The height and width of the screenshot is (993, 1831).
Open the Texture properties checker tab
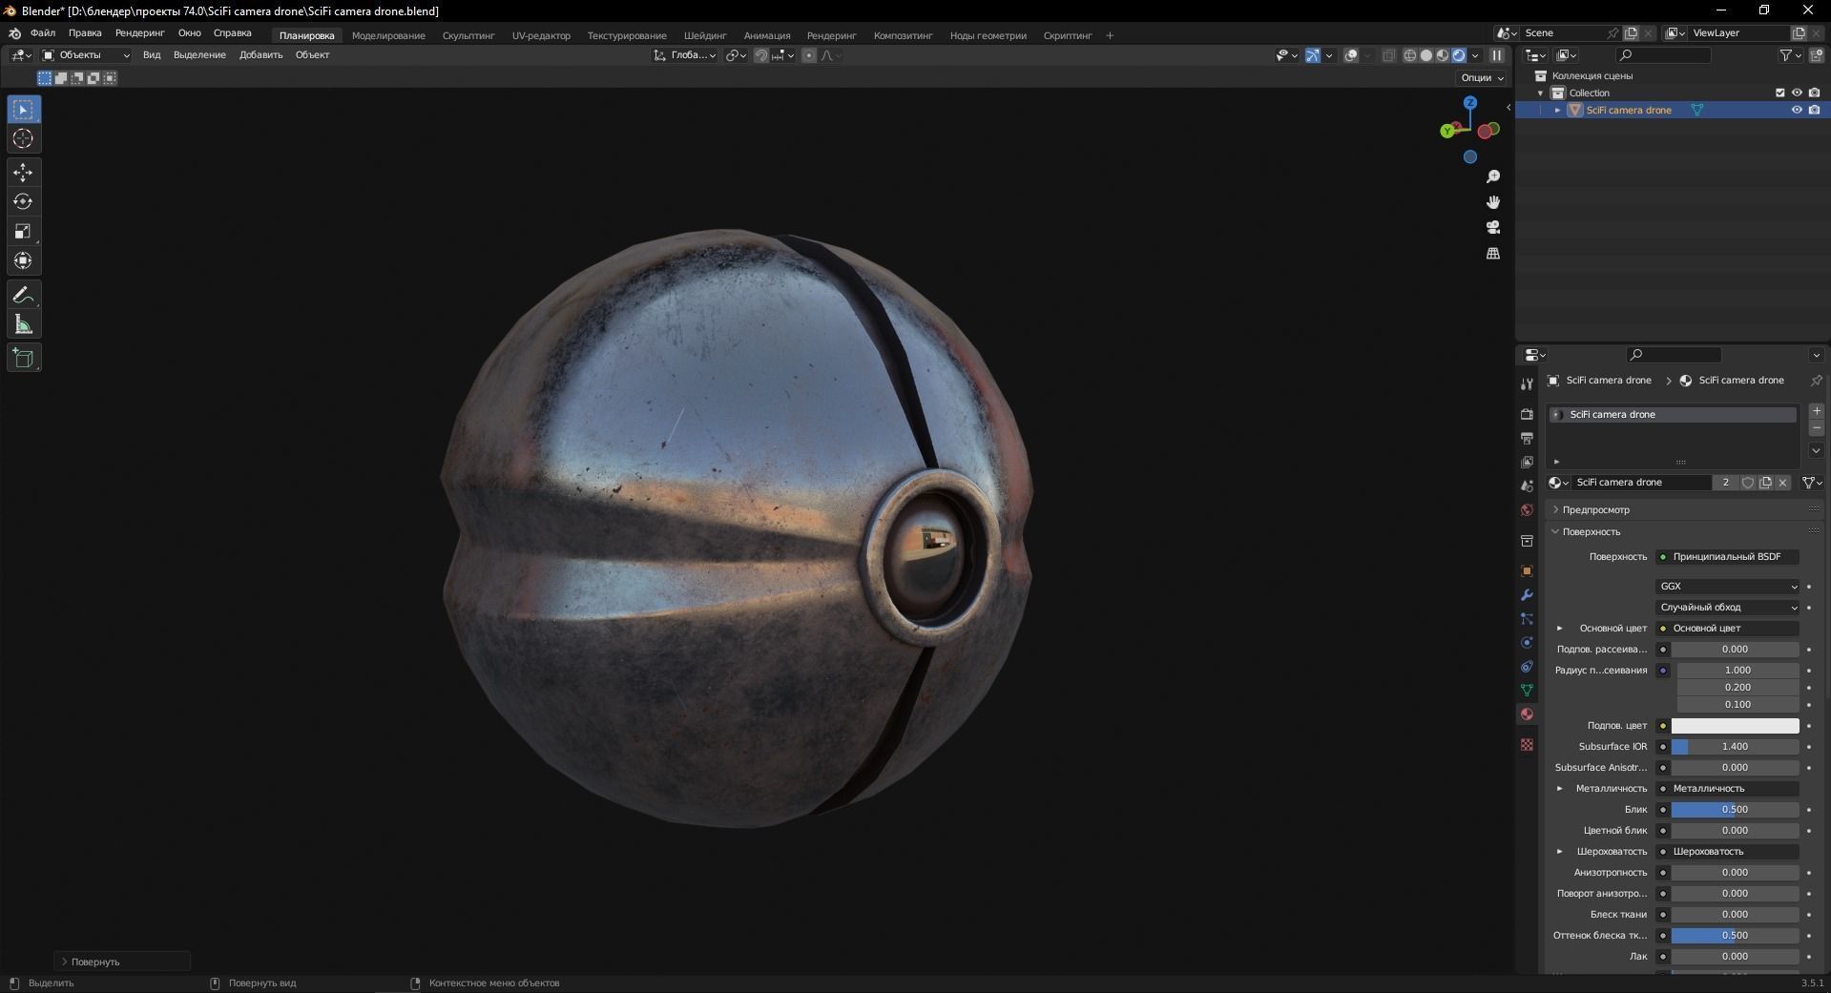tap(1527, 744)
